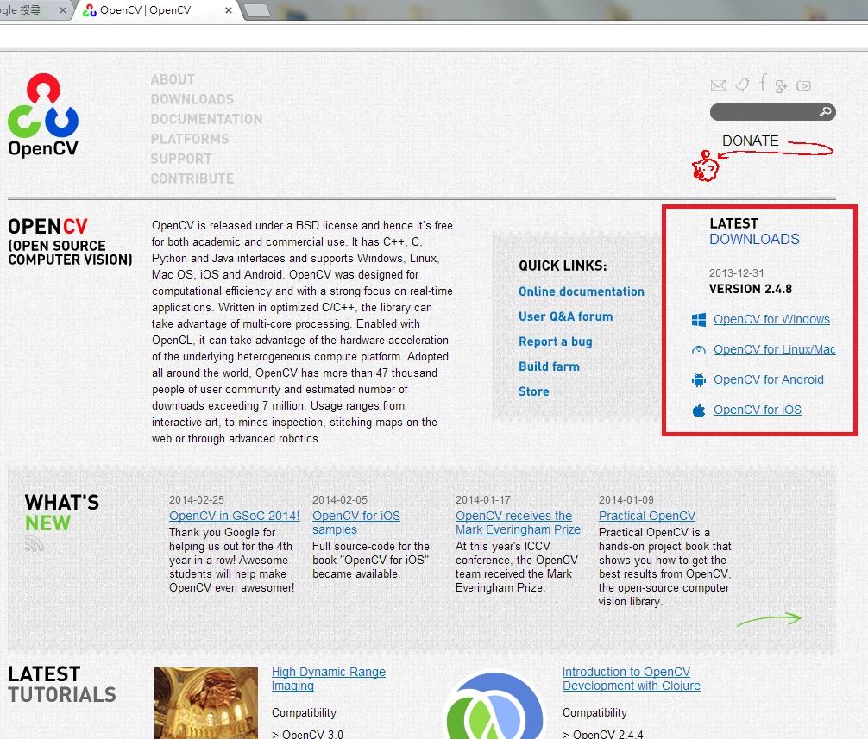Image resolution: width=868 pixels, height=739 pixels.
Task: Open the DOCUMENTATION menu item
Action: point(206,120)
